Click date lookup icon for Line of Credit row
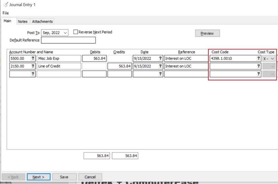The width and height of the screenshot is (278, 184). tap(160, 66)
